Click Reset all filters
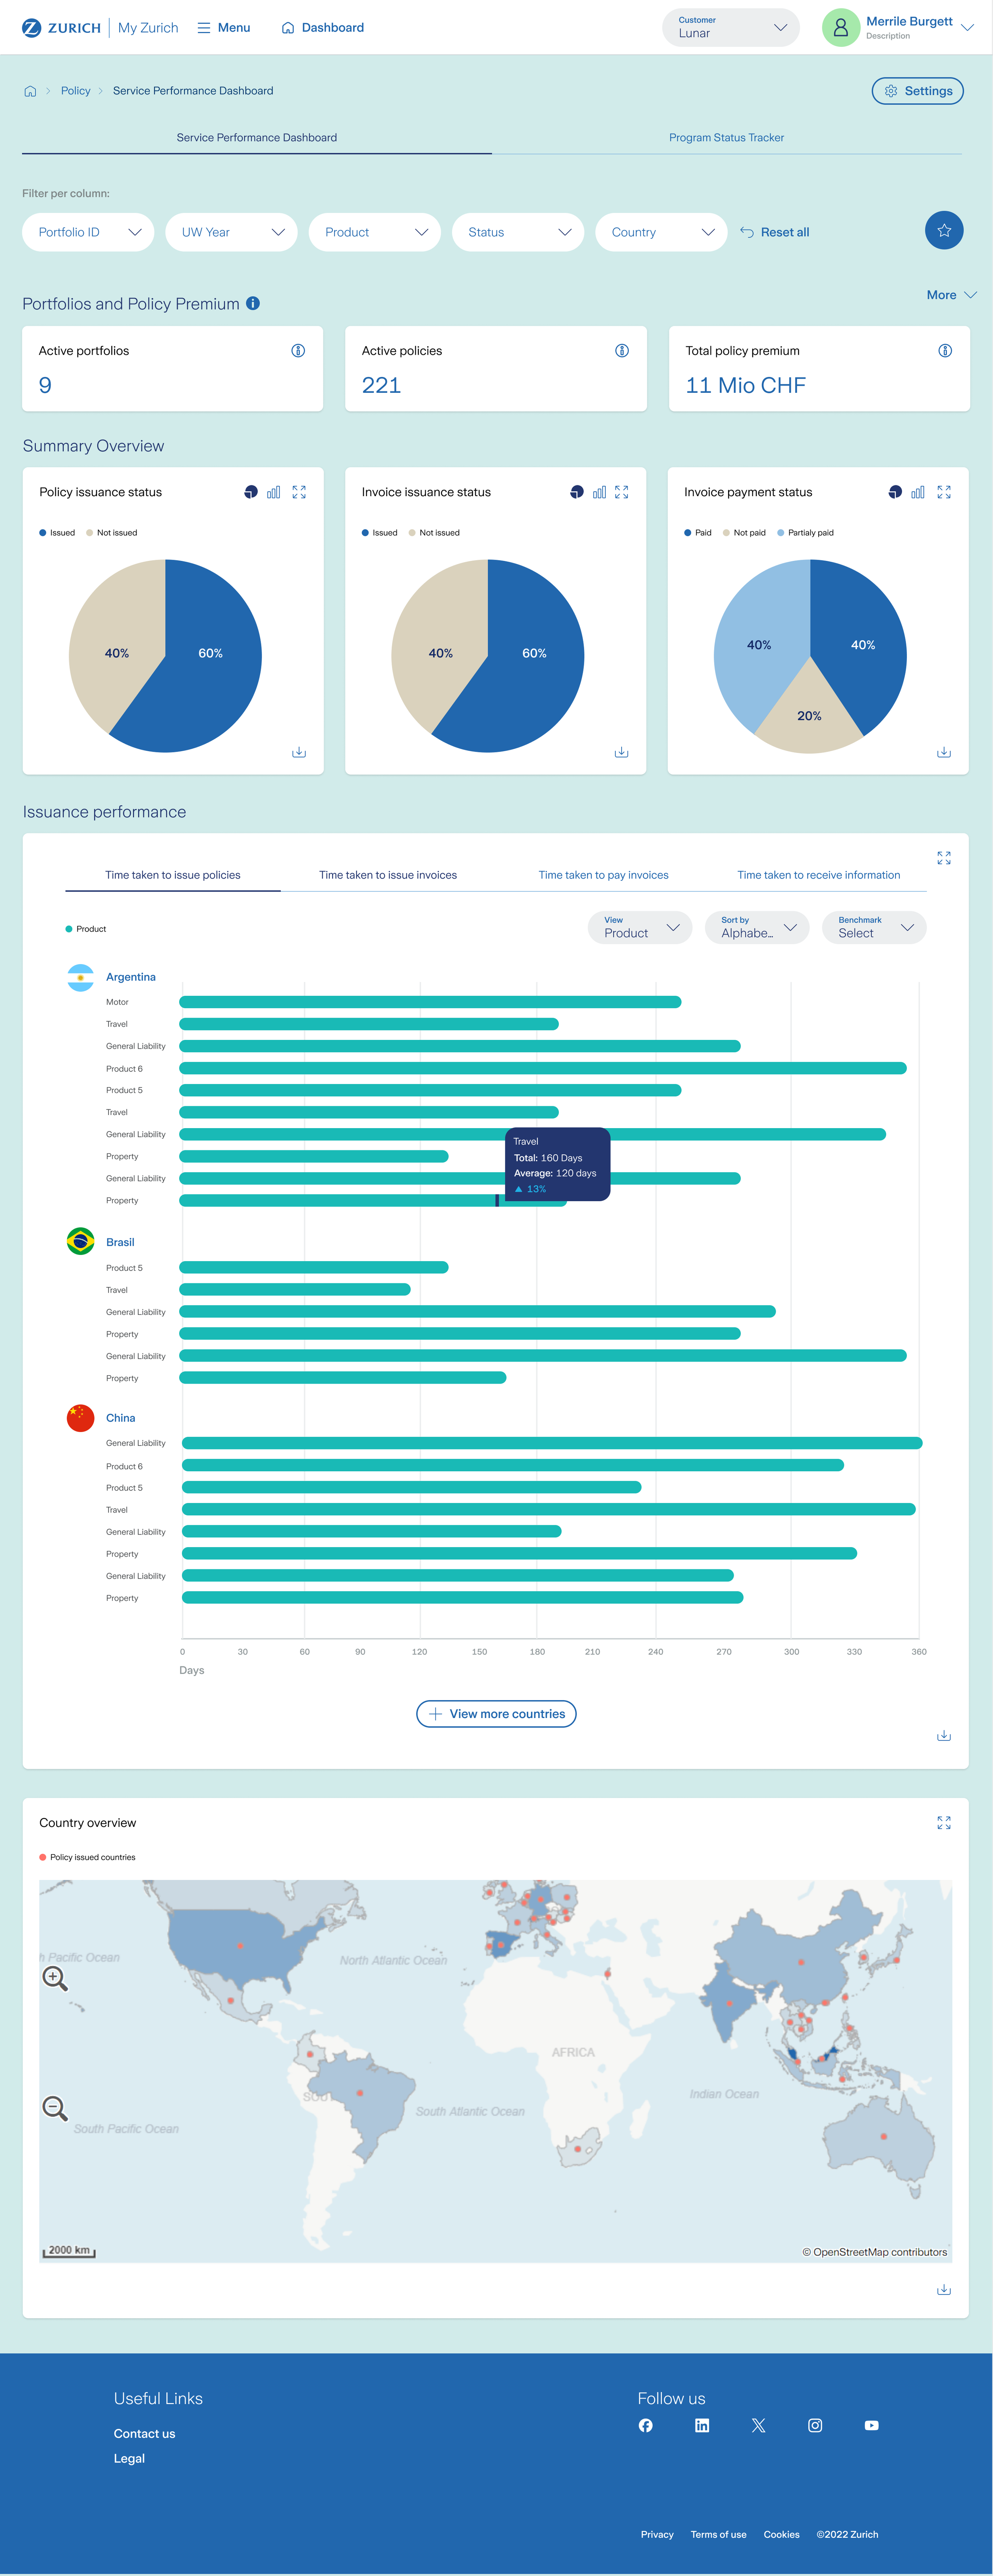 coord(775,232)
